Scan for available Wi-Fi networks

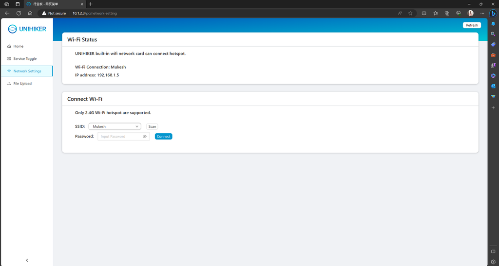coord(152,126)
